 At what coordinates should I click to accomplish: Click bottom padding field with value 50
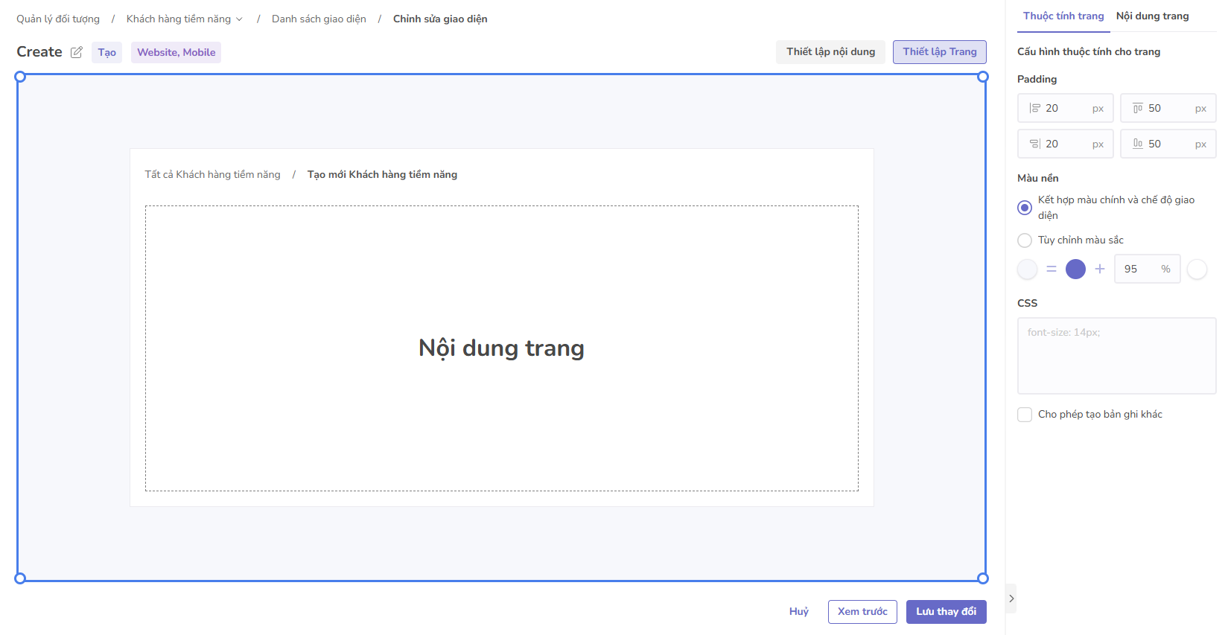1168,144
